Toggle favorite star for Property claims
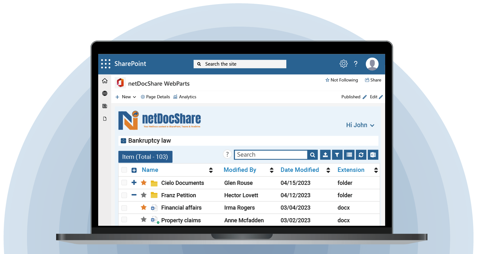Image resolution: width=477 pixels, height=254 pixels. [144, 219]
